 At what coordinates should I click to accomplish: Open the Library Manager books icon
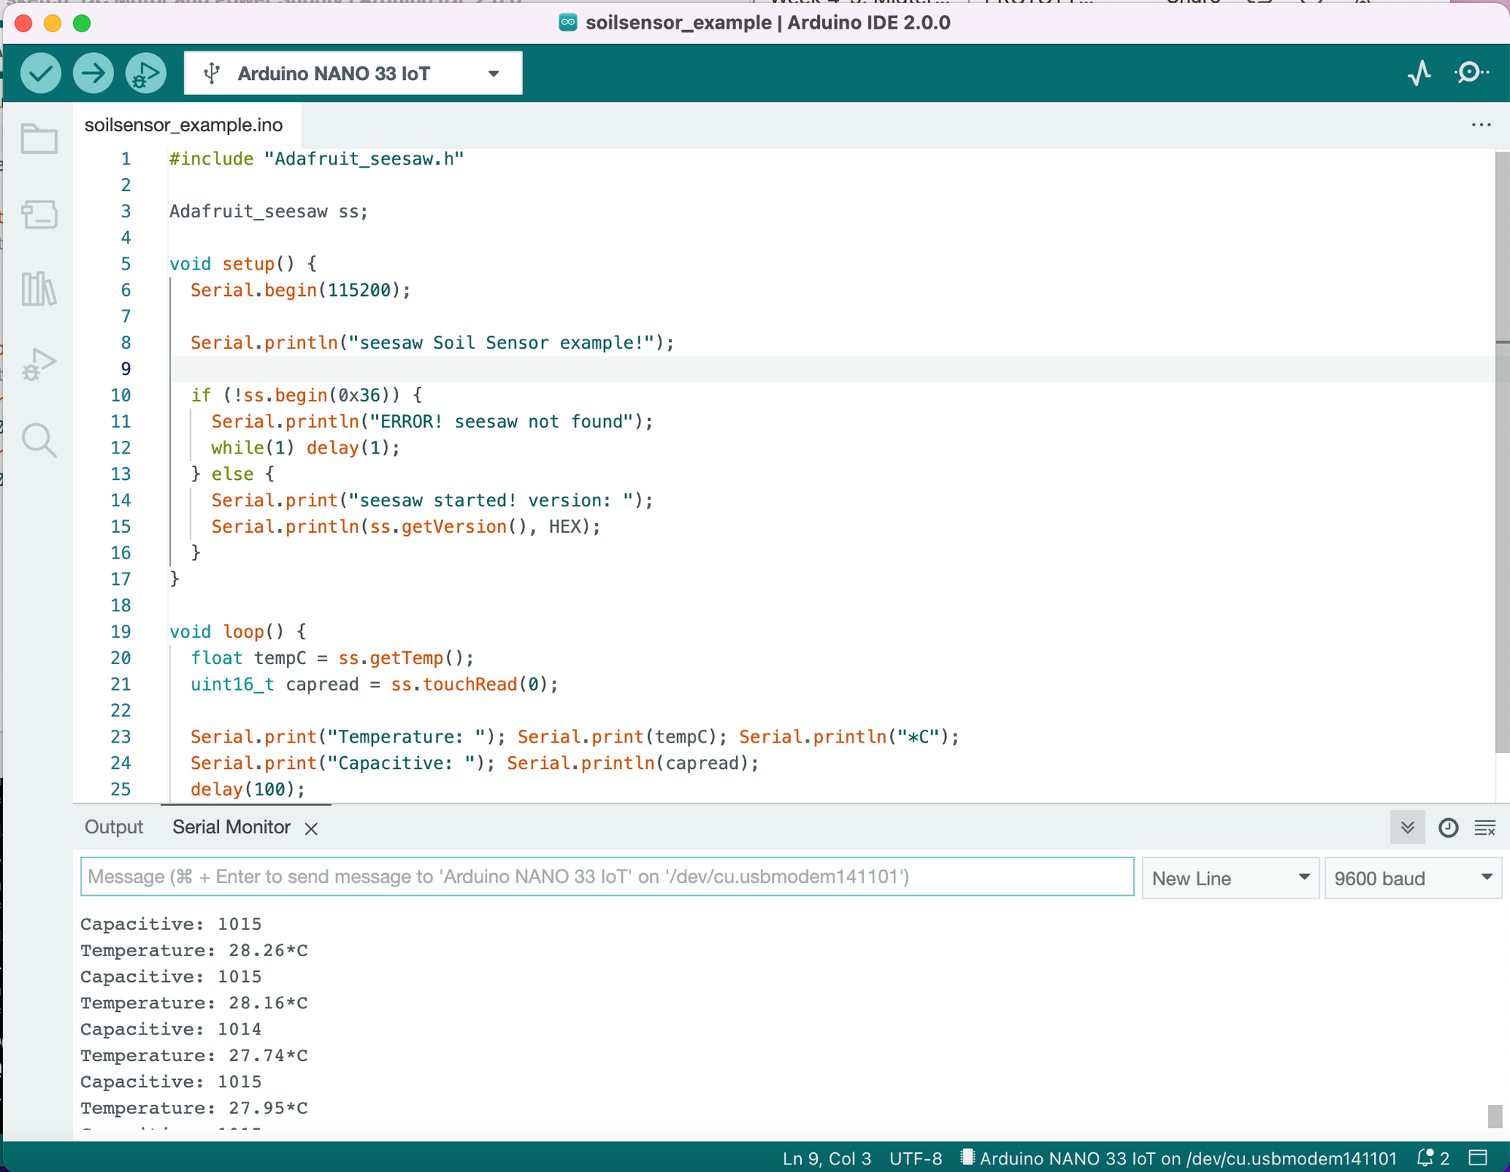39,289
